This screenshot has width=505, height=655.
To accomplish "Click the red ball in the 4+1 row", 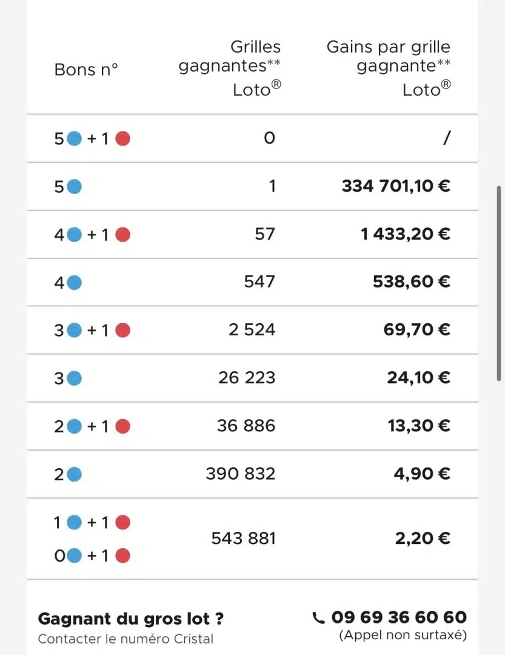I will [x=123, y=234].
